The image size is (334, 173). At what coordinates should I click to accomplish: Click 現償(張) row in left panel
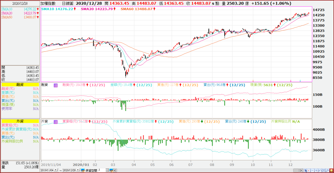pyautogui.click(x=20, y=105)
